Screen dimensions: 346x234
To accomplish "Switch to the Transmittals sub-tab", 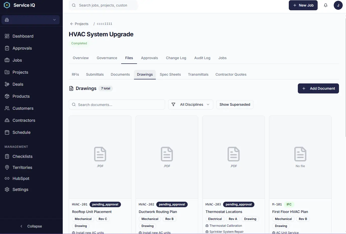I will (198, 74).
